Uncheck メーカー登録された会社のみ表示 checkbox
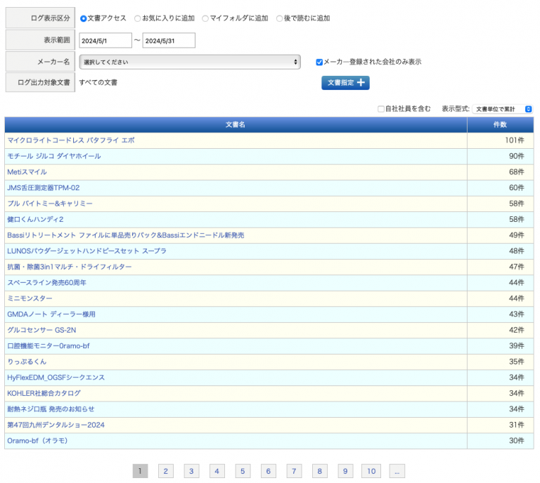540x483 pixels. pyautogui.click(x=319, y=62)
